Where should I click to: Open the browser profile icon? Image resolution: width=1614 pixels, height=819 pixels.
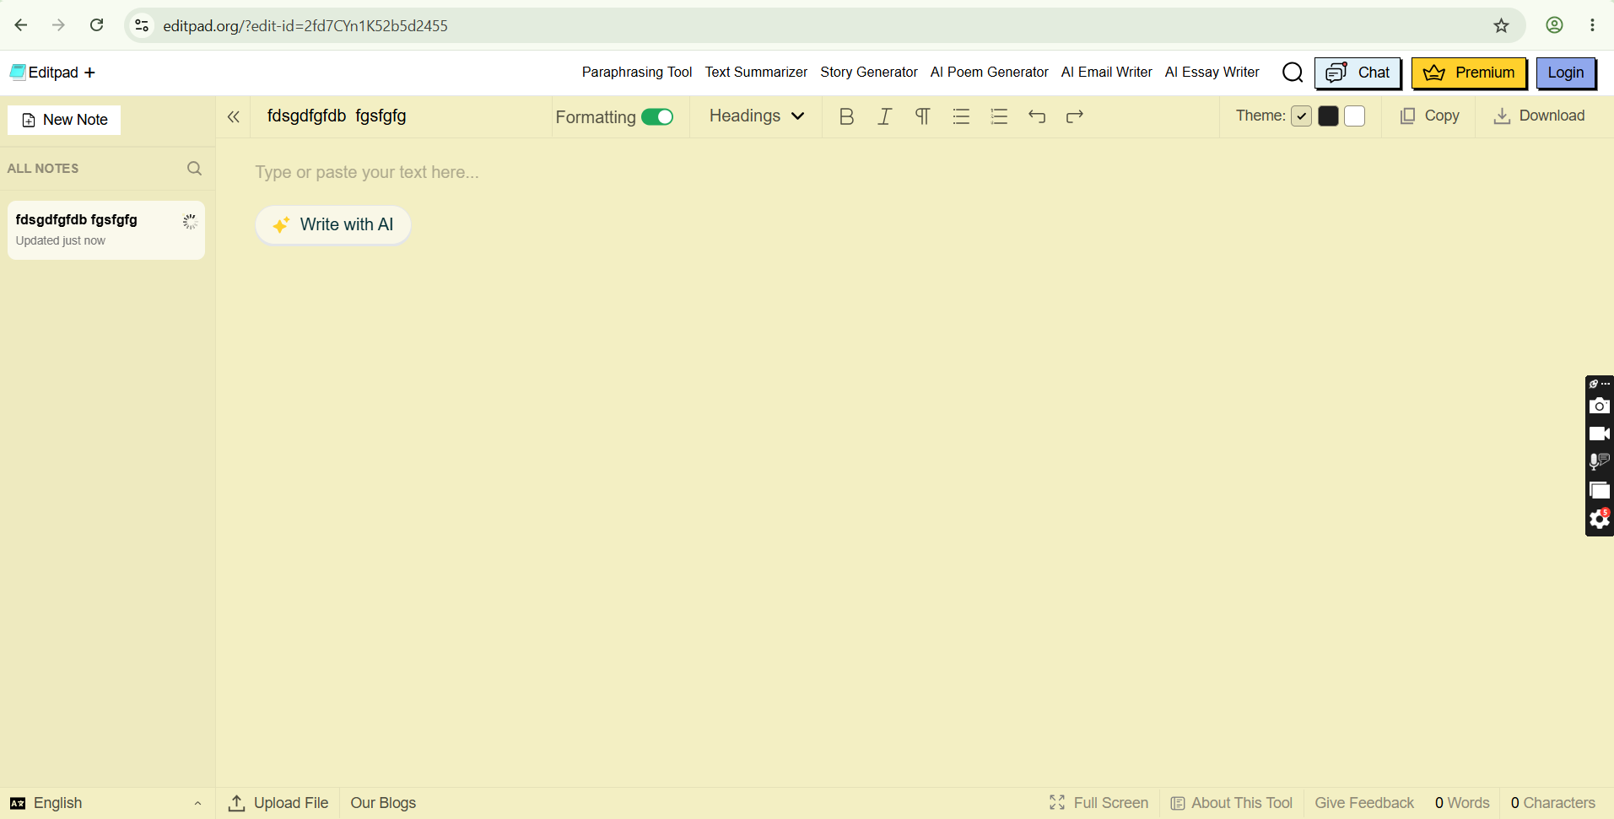[1554, 25]
